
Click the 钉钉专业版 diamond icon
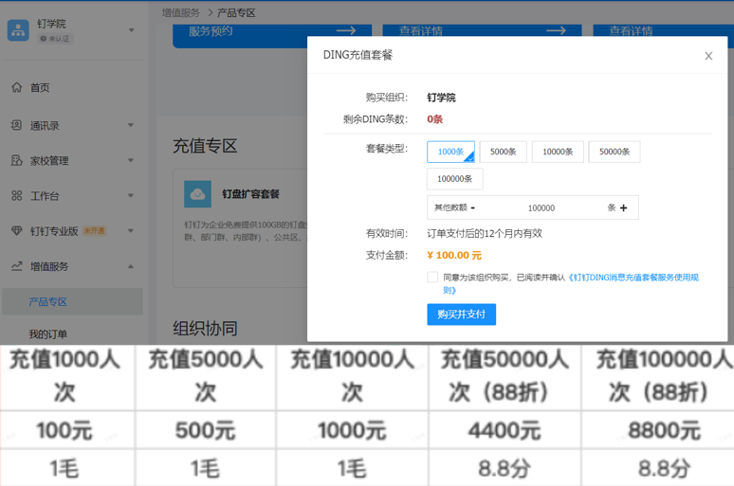click(x=16, y=230)
